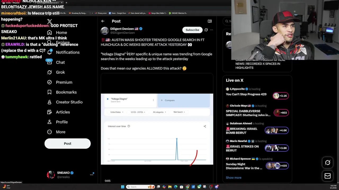Open Diligent Denizen display name link

click(x=122, y=29)
